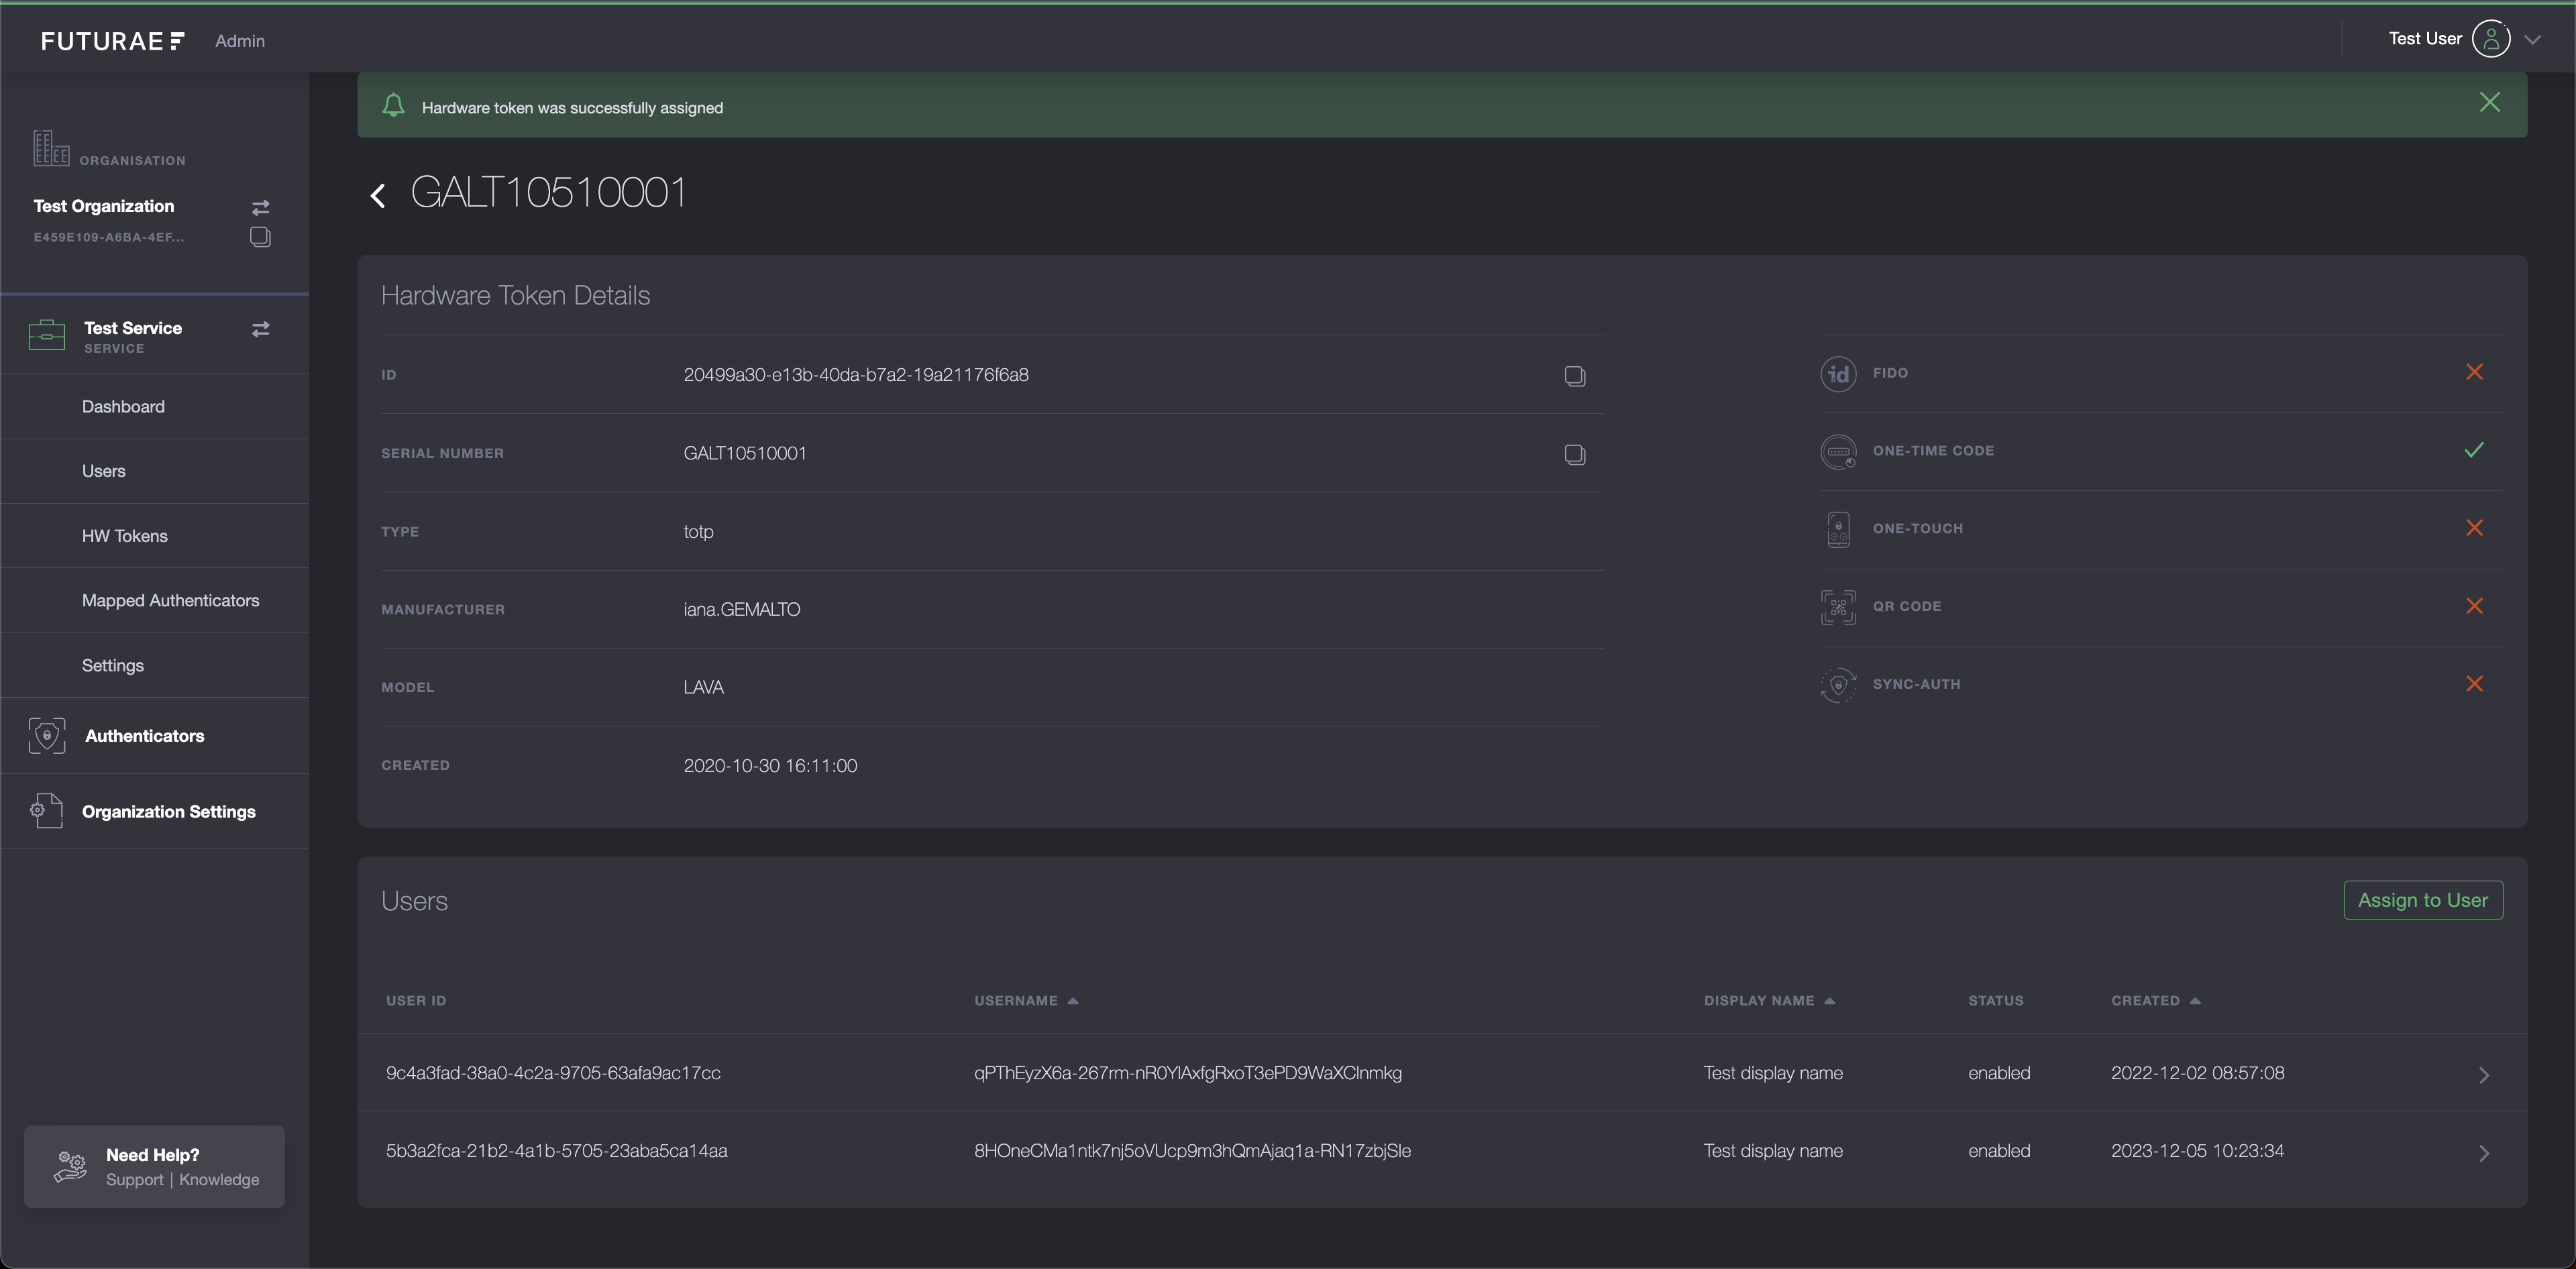Click the Futurae logo
This screenshot has width=2576, height=1269.
(x=113, y=41)
